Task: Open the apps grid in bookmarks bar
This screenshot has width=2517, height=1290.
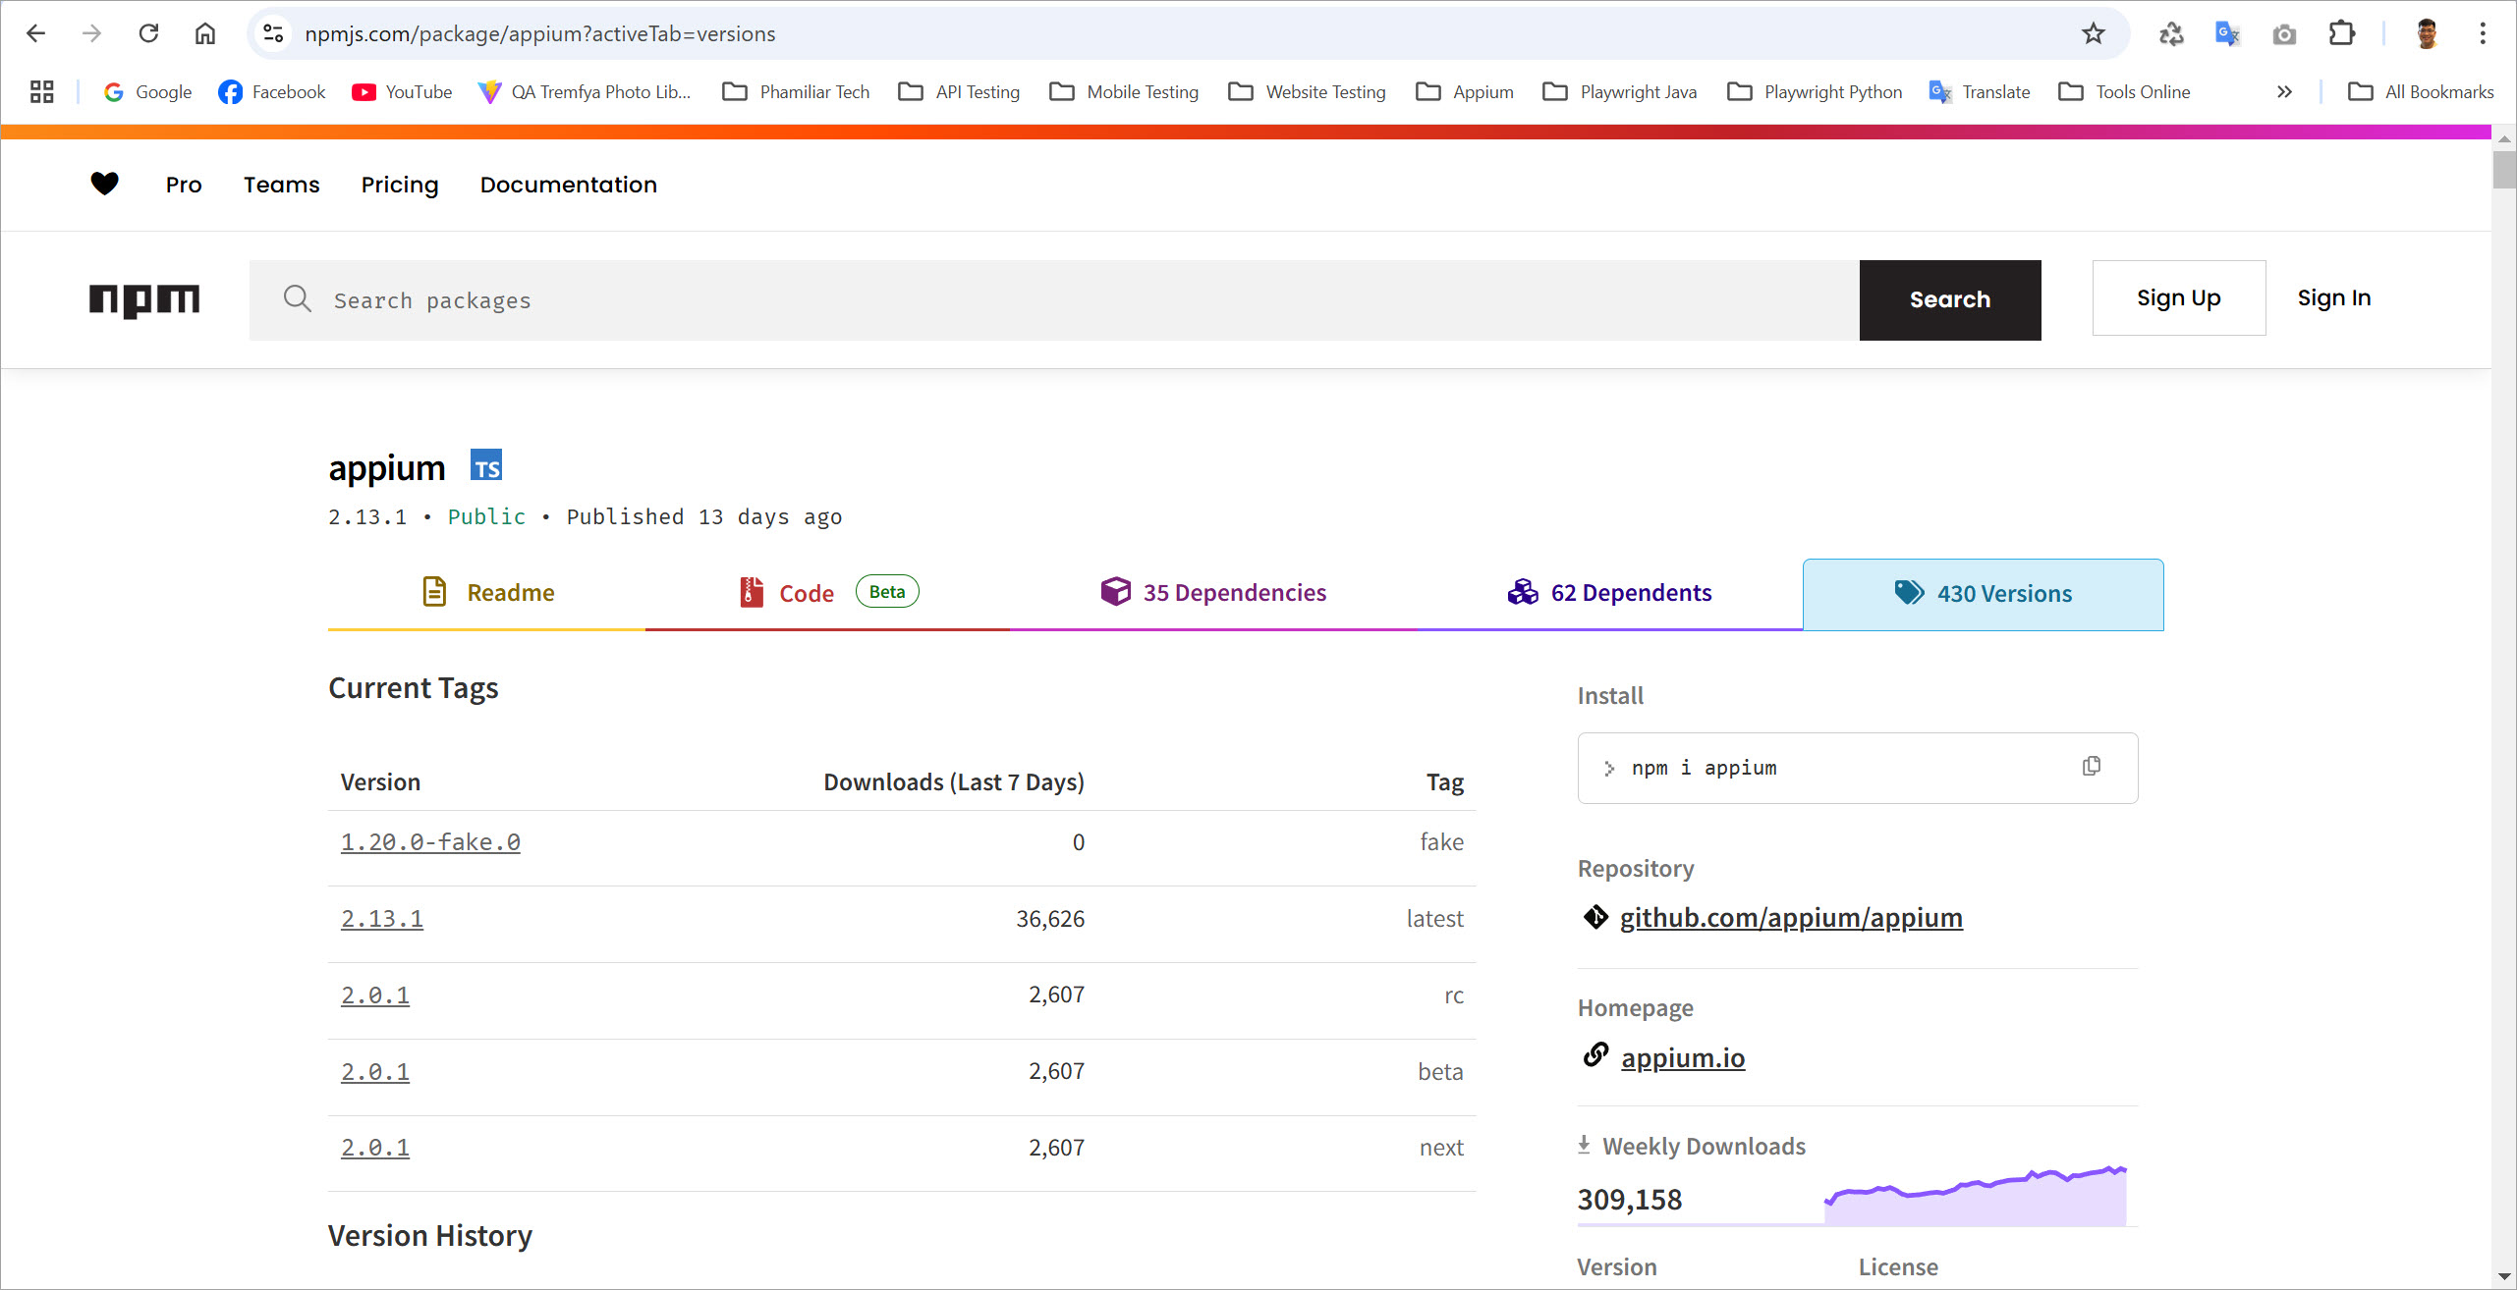Action: click(41, 91)
